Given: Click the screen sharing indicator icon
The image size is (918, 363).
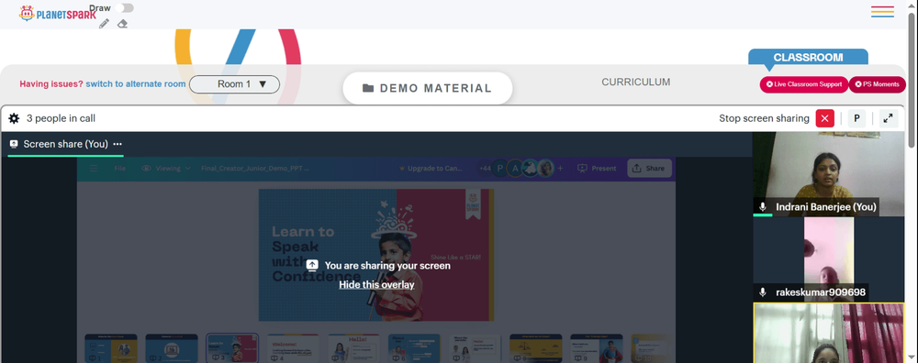Looking at the screenshot, I should [313, 266].
